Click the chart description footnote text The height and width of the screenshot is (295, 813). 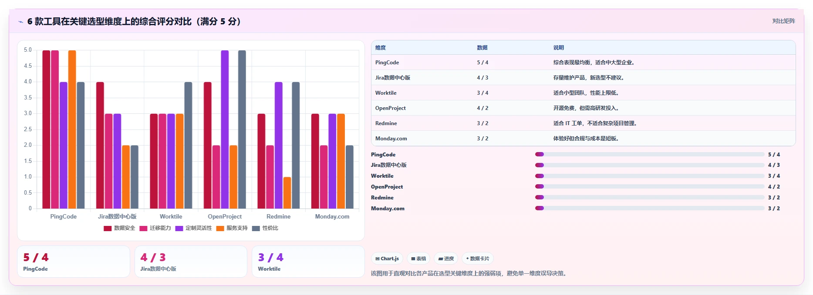coord(470,273)
